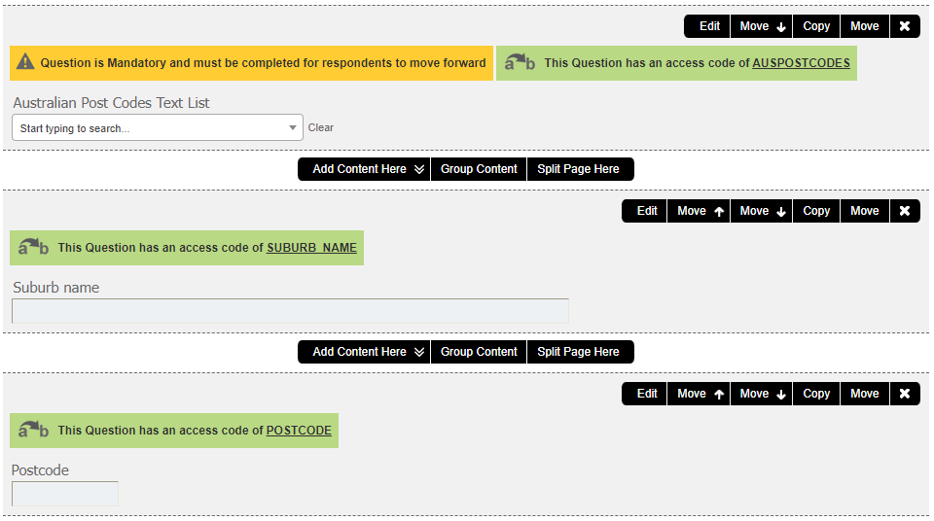Open the AUSPOSTCODES access code link
934x521 pixels.
pyautogui.click(x=801, y=62)
